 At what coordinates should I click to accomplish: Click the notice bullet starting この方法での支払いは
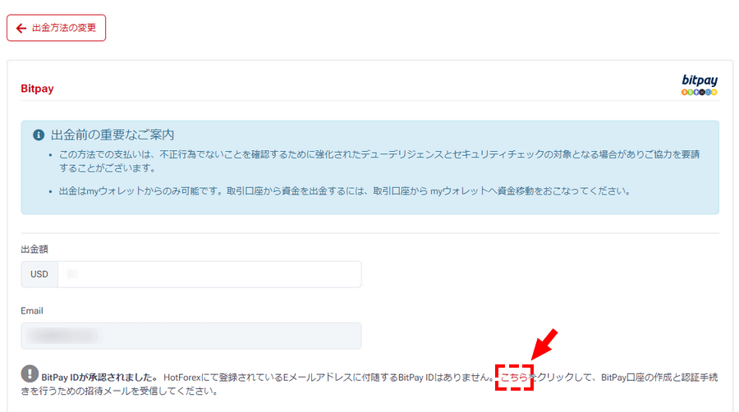[379, 161]
